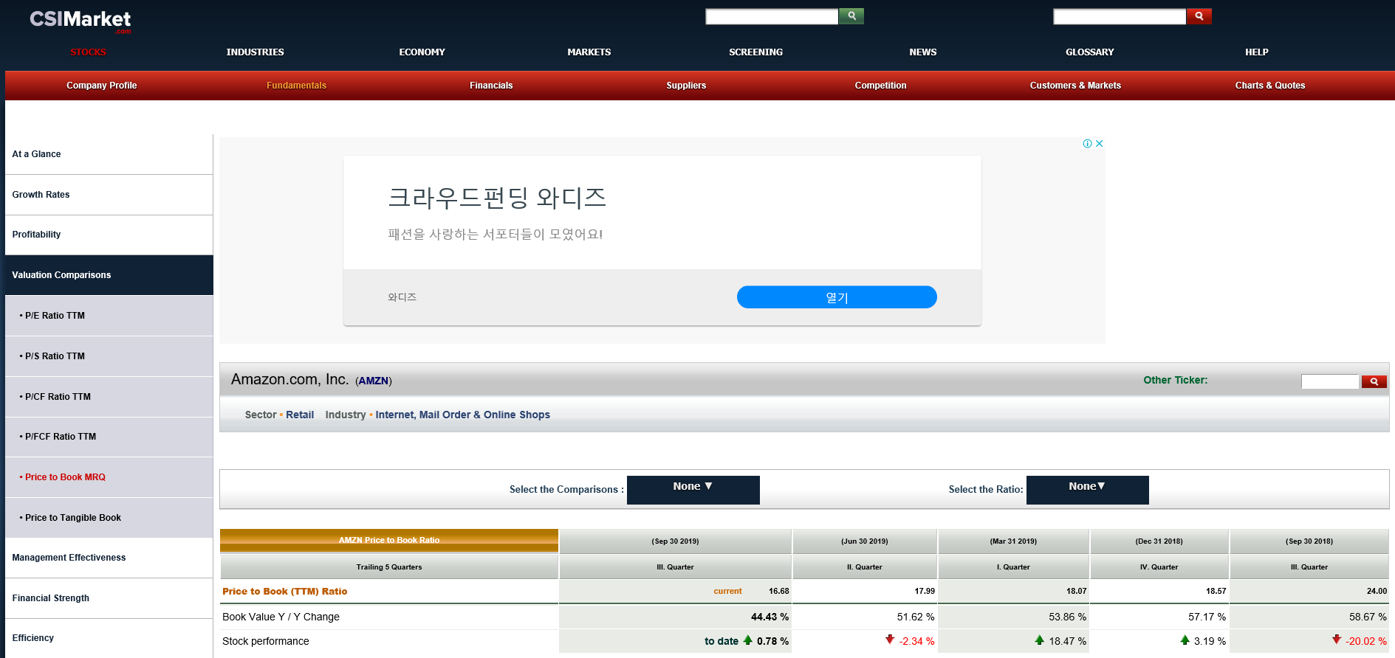The width and height of the screenshot is (1395, 658).
Task: Click the ad headline 크라우드펀딩 와디즈
Action: coord(497,198)
